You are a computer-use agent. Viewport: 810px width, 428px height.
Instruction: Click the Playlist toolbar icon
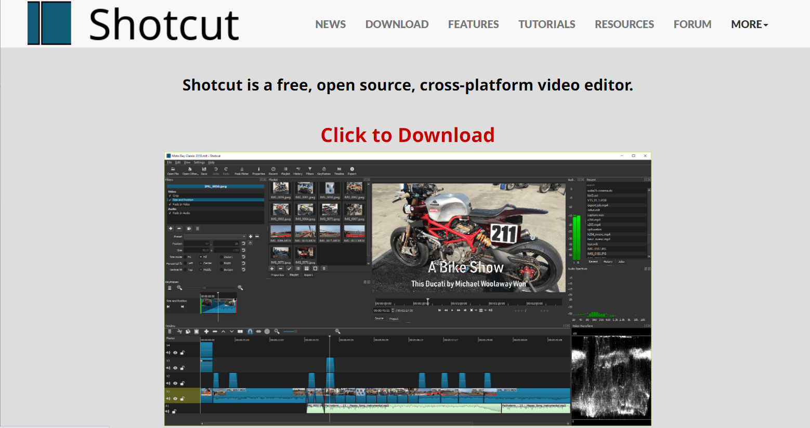coord(285,171)
